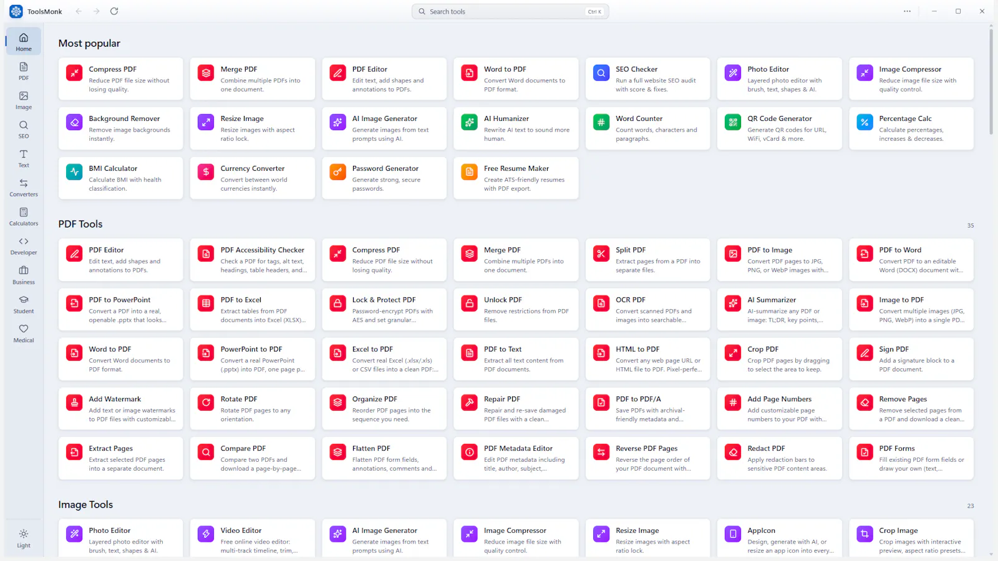Go forward using the forward arrow
Image resolution: width=998 pixels, height=561 pixels.
(96, 11)
